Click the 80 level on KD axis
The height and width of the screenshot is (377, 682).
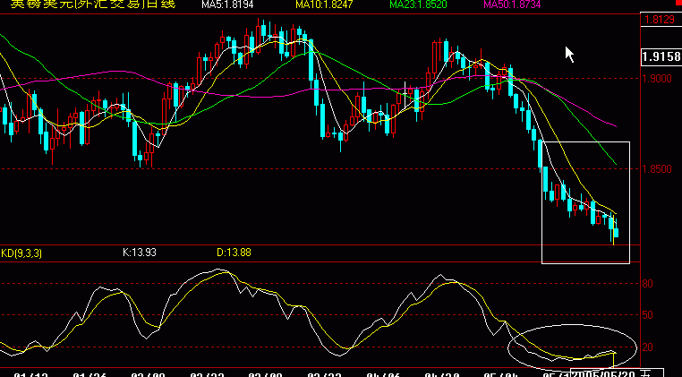647,284
